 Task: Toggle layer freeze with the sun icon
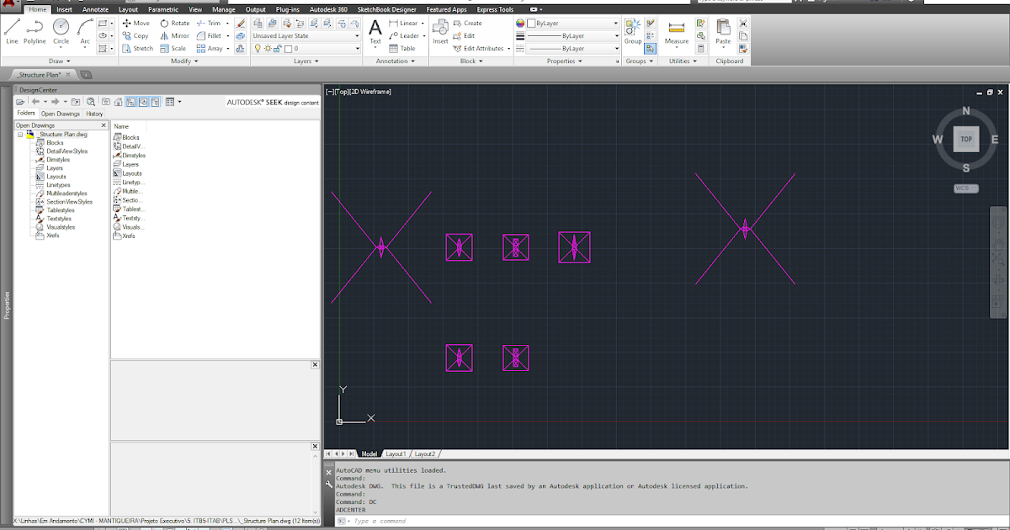coord(267,49)
